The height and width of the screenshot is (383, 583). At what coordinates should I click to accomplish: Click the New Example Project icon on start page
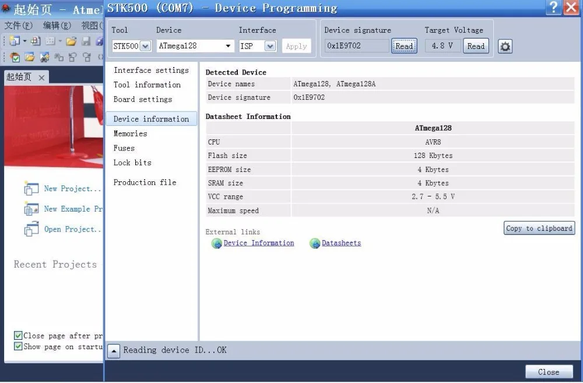coord(31,209)
